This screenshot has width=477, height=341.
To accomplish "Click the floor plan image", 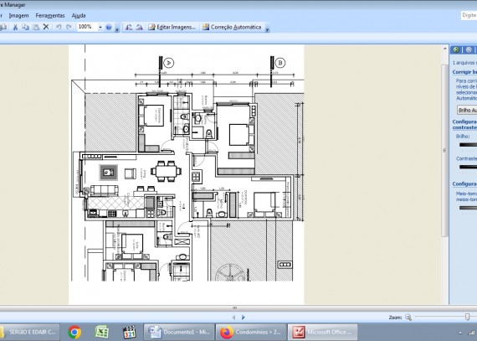I will [187, 174].
